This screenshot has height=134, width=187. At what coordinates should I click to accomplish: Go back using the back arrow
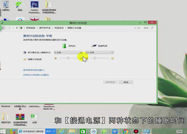click(x=4, y=28)
